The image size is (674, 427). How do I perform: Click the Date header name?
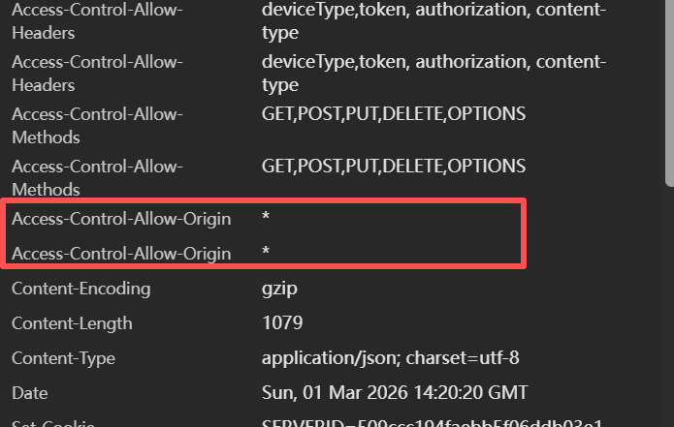coord(29,393)
